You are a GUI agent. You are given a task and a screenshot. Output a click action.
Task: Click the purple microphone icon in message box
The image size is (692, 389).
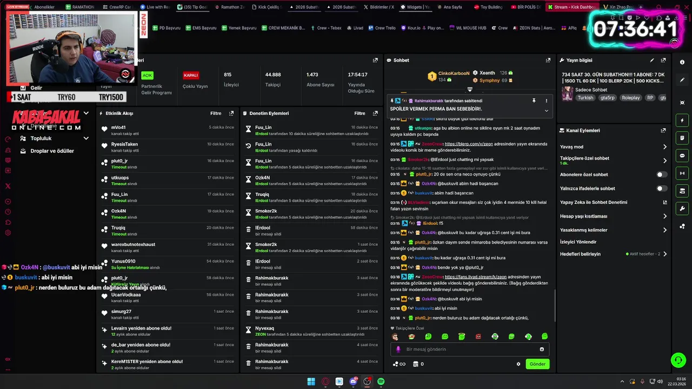pos(398,349)
